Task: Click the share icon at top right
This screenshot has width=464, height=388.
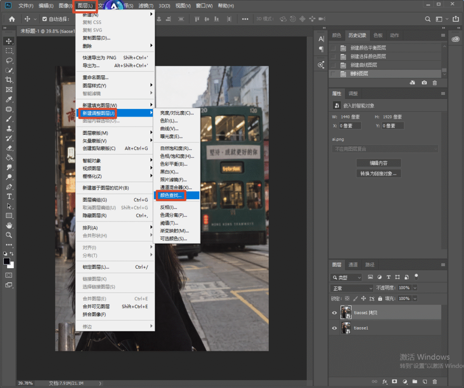Action: click(x=456, y=19)
